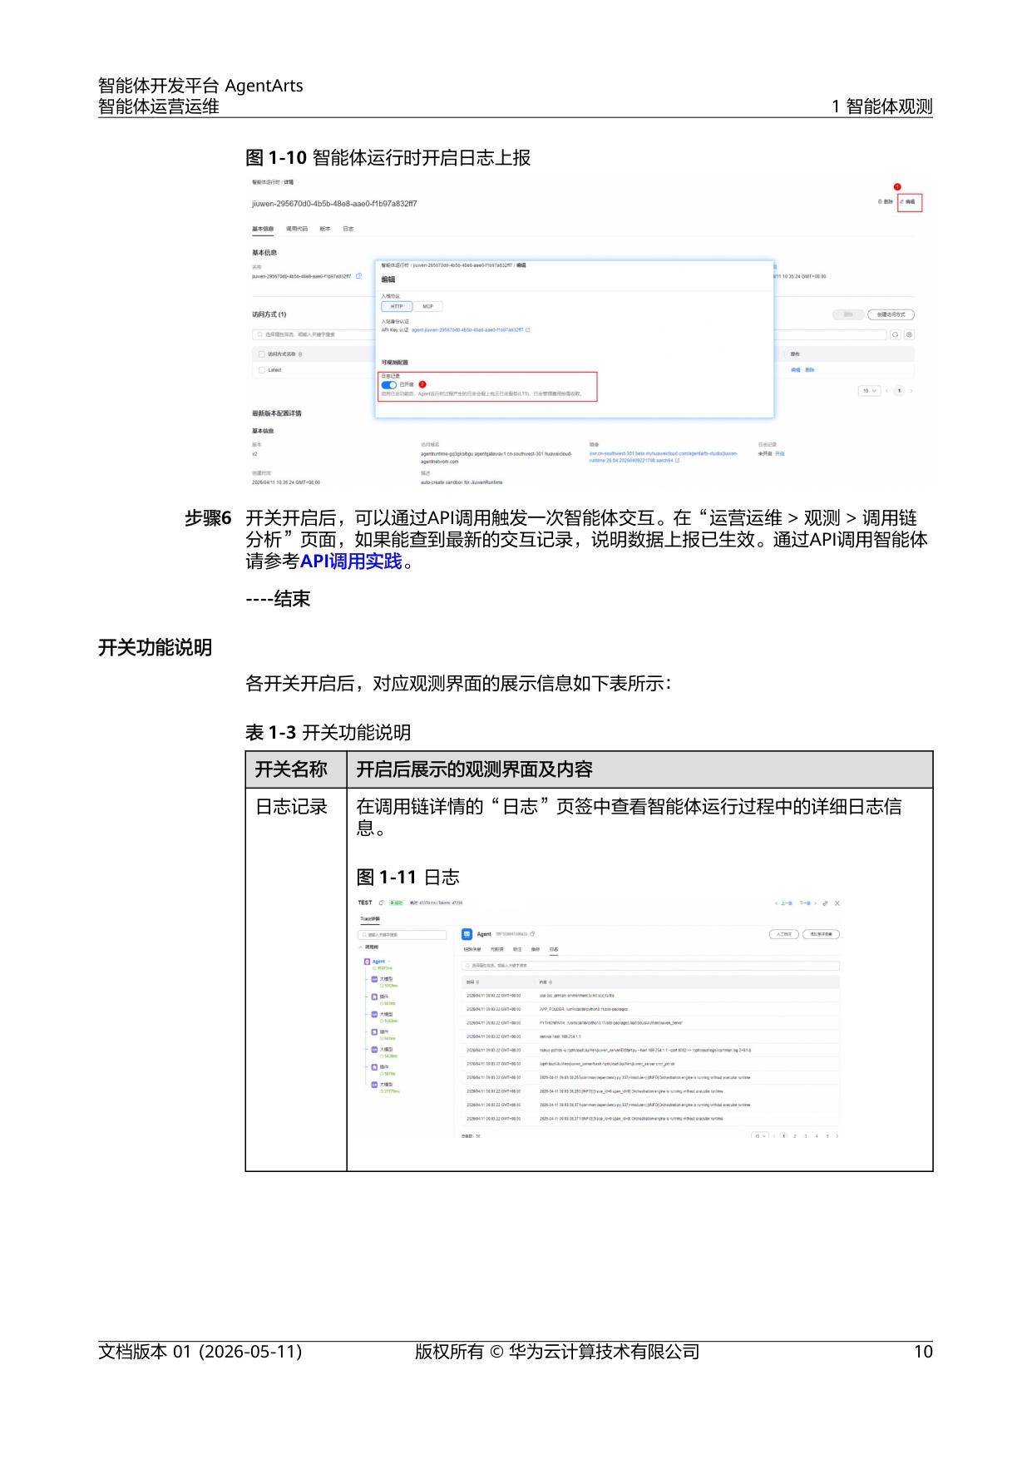The image size is (1032, 1459).
Task: Go to previous page of log table
Action: click(774, 1136)
